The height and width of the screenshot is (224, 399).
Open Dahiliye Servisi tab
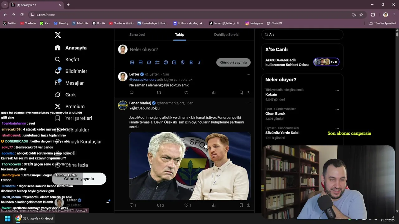[227, 35]
